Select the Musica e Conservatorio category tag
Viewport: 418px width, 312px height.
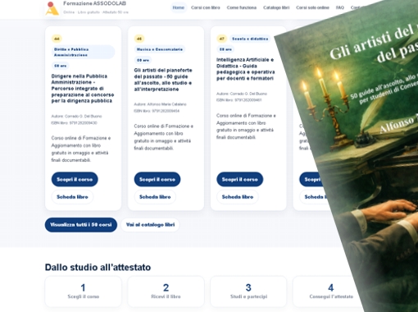click(160, 49)
